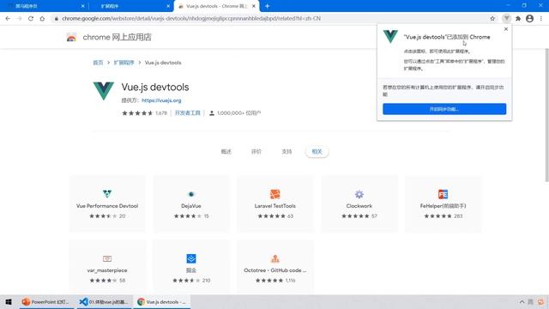549x309 pixels.
Task: Open the Vue Performance Devtool card
Action: pyautogui.click(x=107, y=204)
